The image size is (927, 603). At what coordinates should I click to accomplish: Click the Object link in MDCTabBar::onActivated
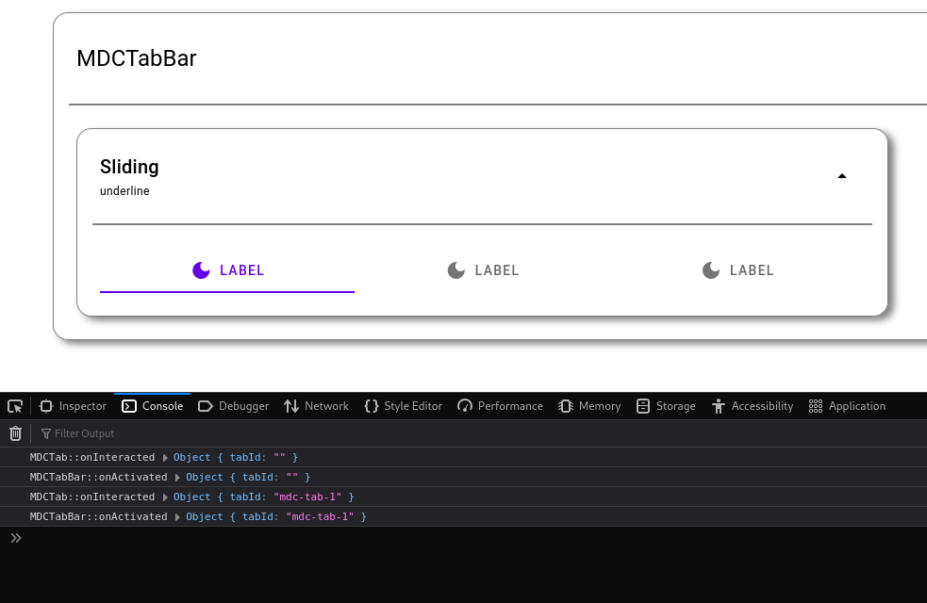pos(204,477)
